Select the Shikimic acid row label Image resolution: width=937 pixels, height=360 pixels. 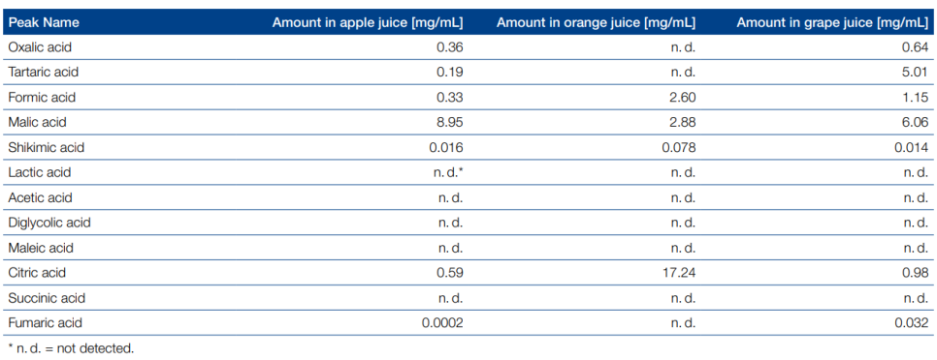46,147
